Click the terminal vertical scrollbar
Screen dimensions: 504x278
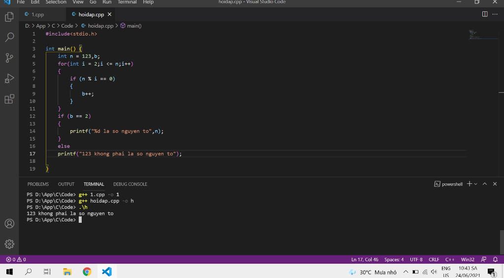(502, 242)
